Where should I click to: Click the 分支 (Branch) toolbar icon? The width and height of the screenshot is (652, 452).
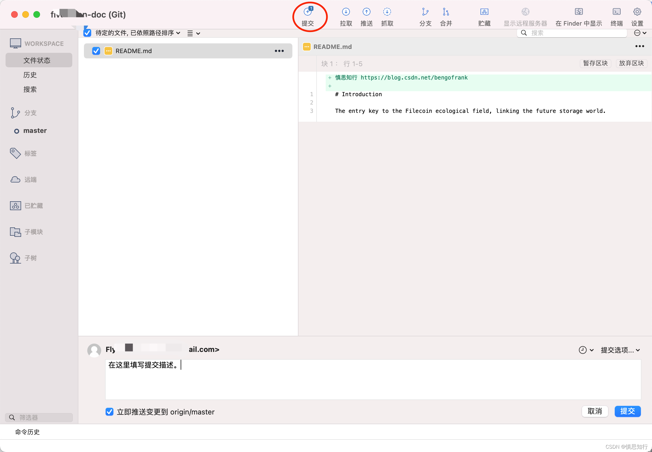click(425, 12)
